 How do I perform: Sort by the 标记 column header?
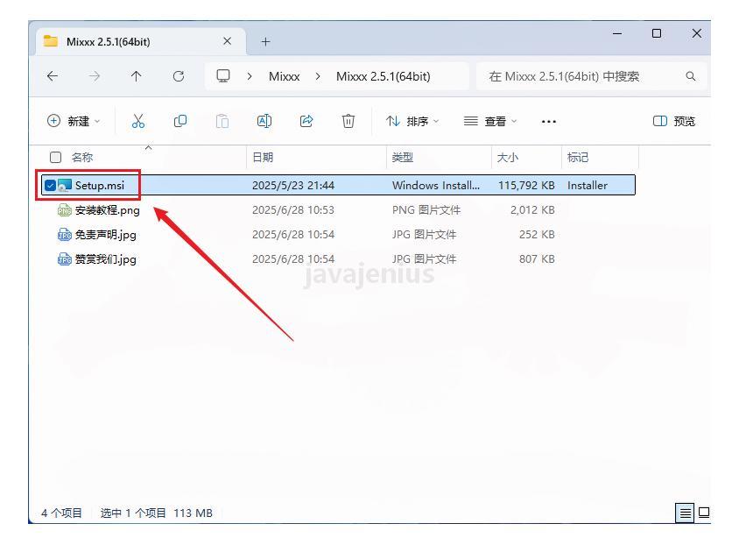click(578, 157)
